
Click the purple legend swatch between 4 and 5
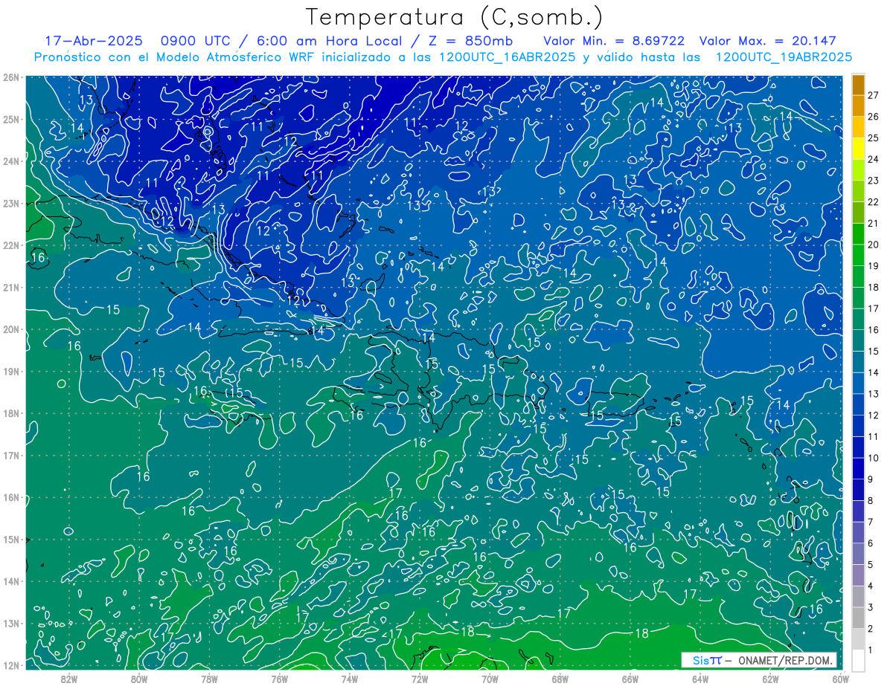[859, 575]
